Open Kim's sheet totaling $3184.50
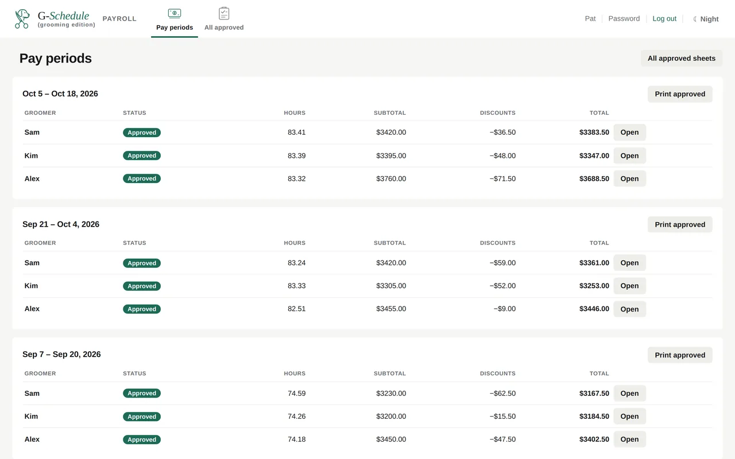 point(629,417)
